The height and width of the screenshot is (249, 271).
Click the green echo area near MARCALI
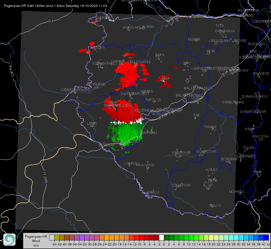(126, 134)
